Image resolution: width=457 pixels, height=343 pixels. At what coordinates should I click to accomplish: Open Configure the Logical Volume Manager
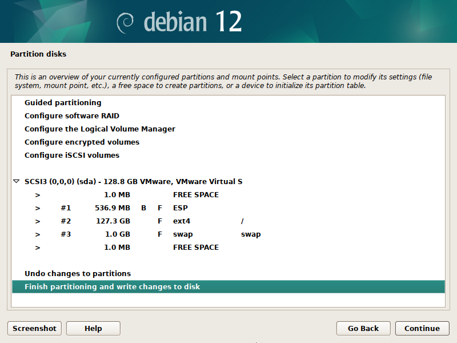tap(99, 129)
